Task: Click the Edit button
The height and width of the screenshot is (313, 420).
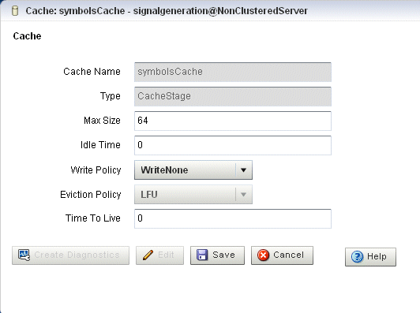Action: (x=160, y=255)
